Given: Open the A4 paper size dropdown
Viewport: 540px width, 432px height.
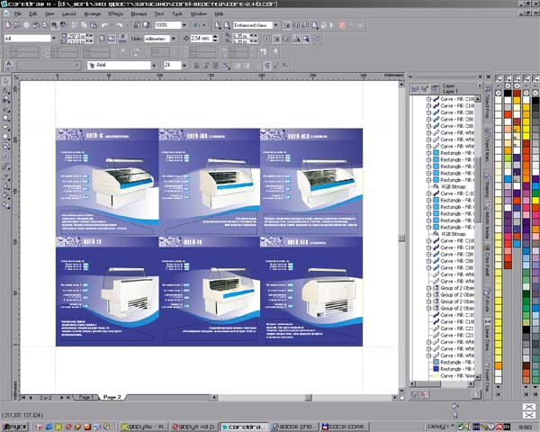Looking at the screenshot, I should click(54, 38).
